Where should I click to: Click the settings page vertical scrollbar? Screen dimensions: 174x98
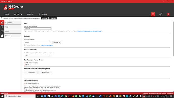click(173, 39)
